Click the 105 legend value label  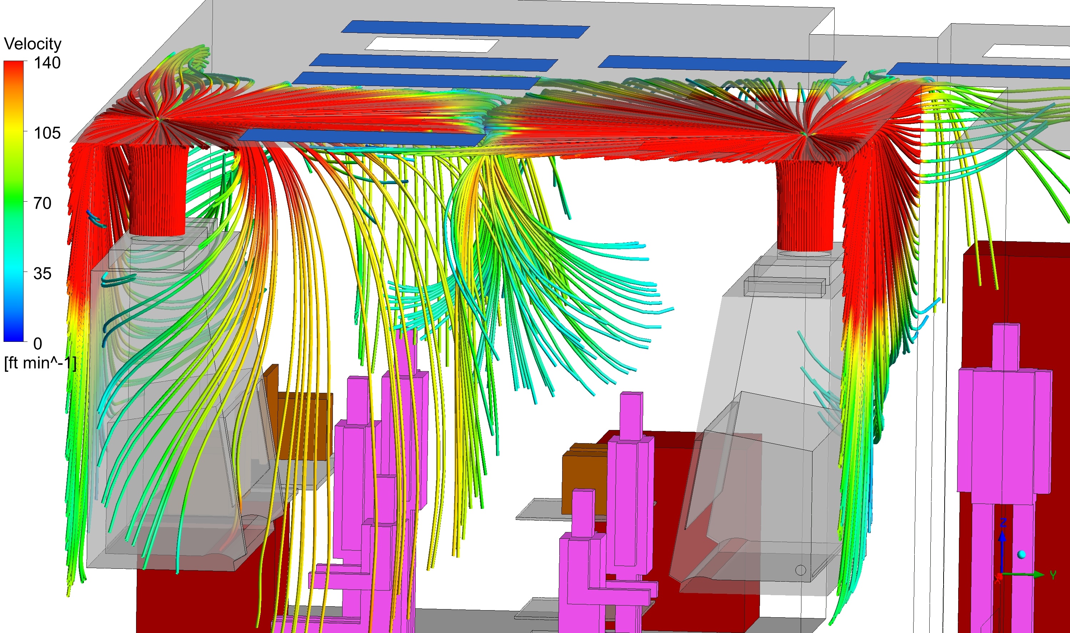(47, 133)
